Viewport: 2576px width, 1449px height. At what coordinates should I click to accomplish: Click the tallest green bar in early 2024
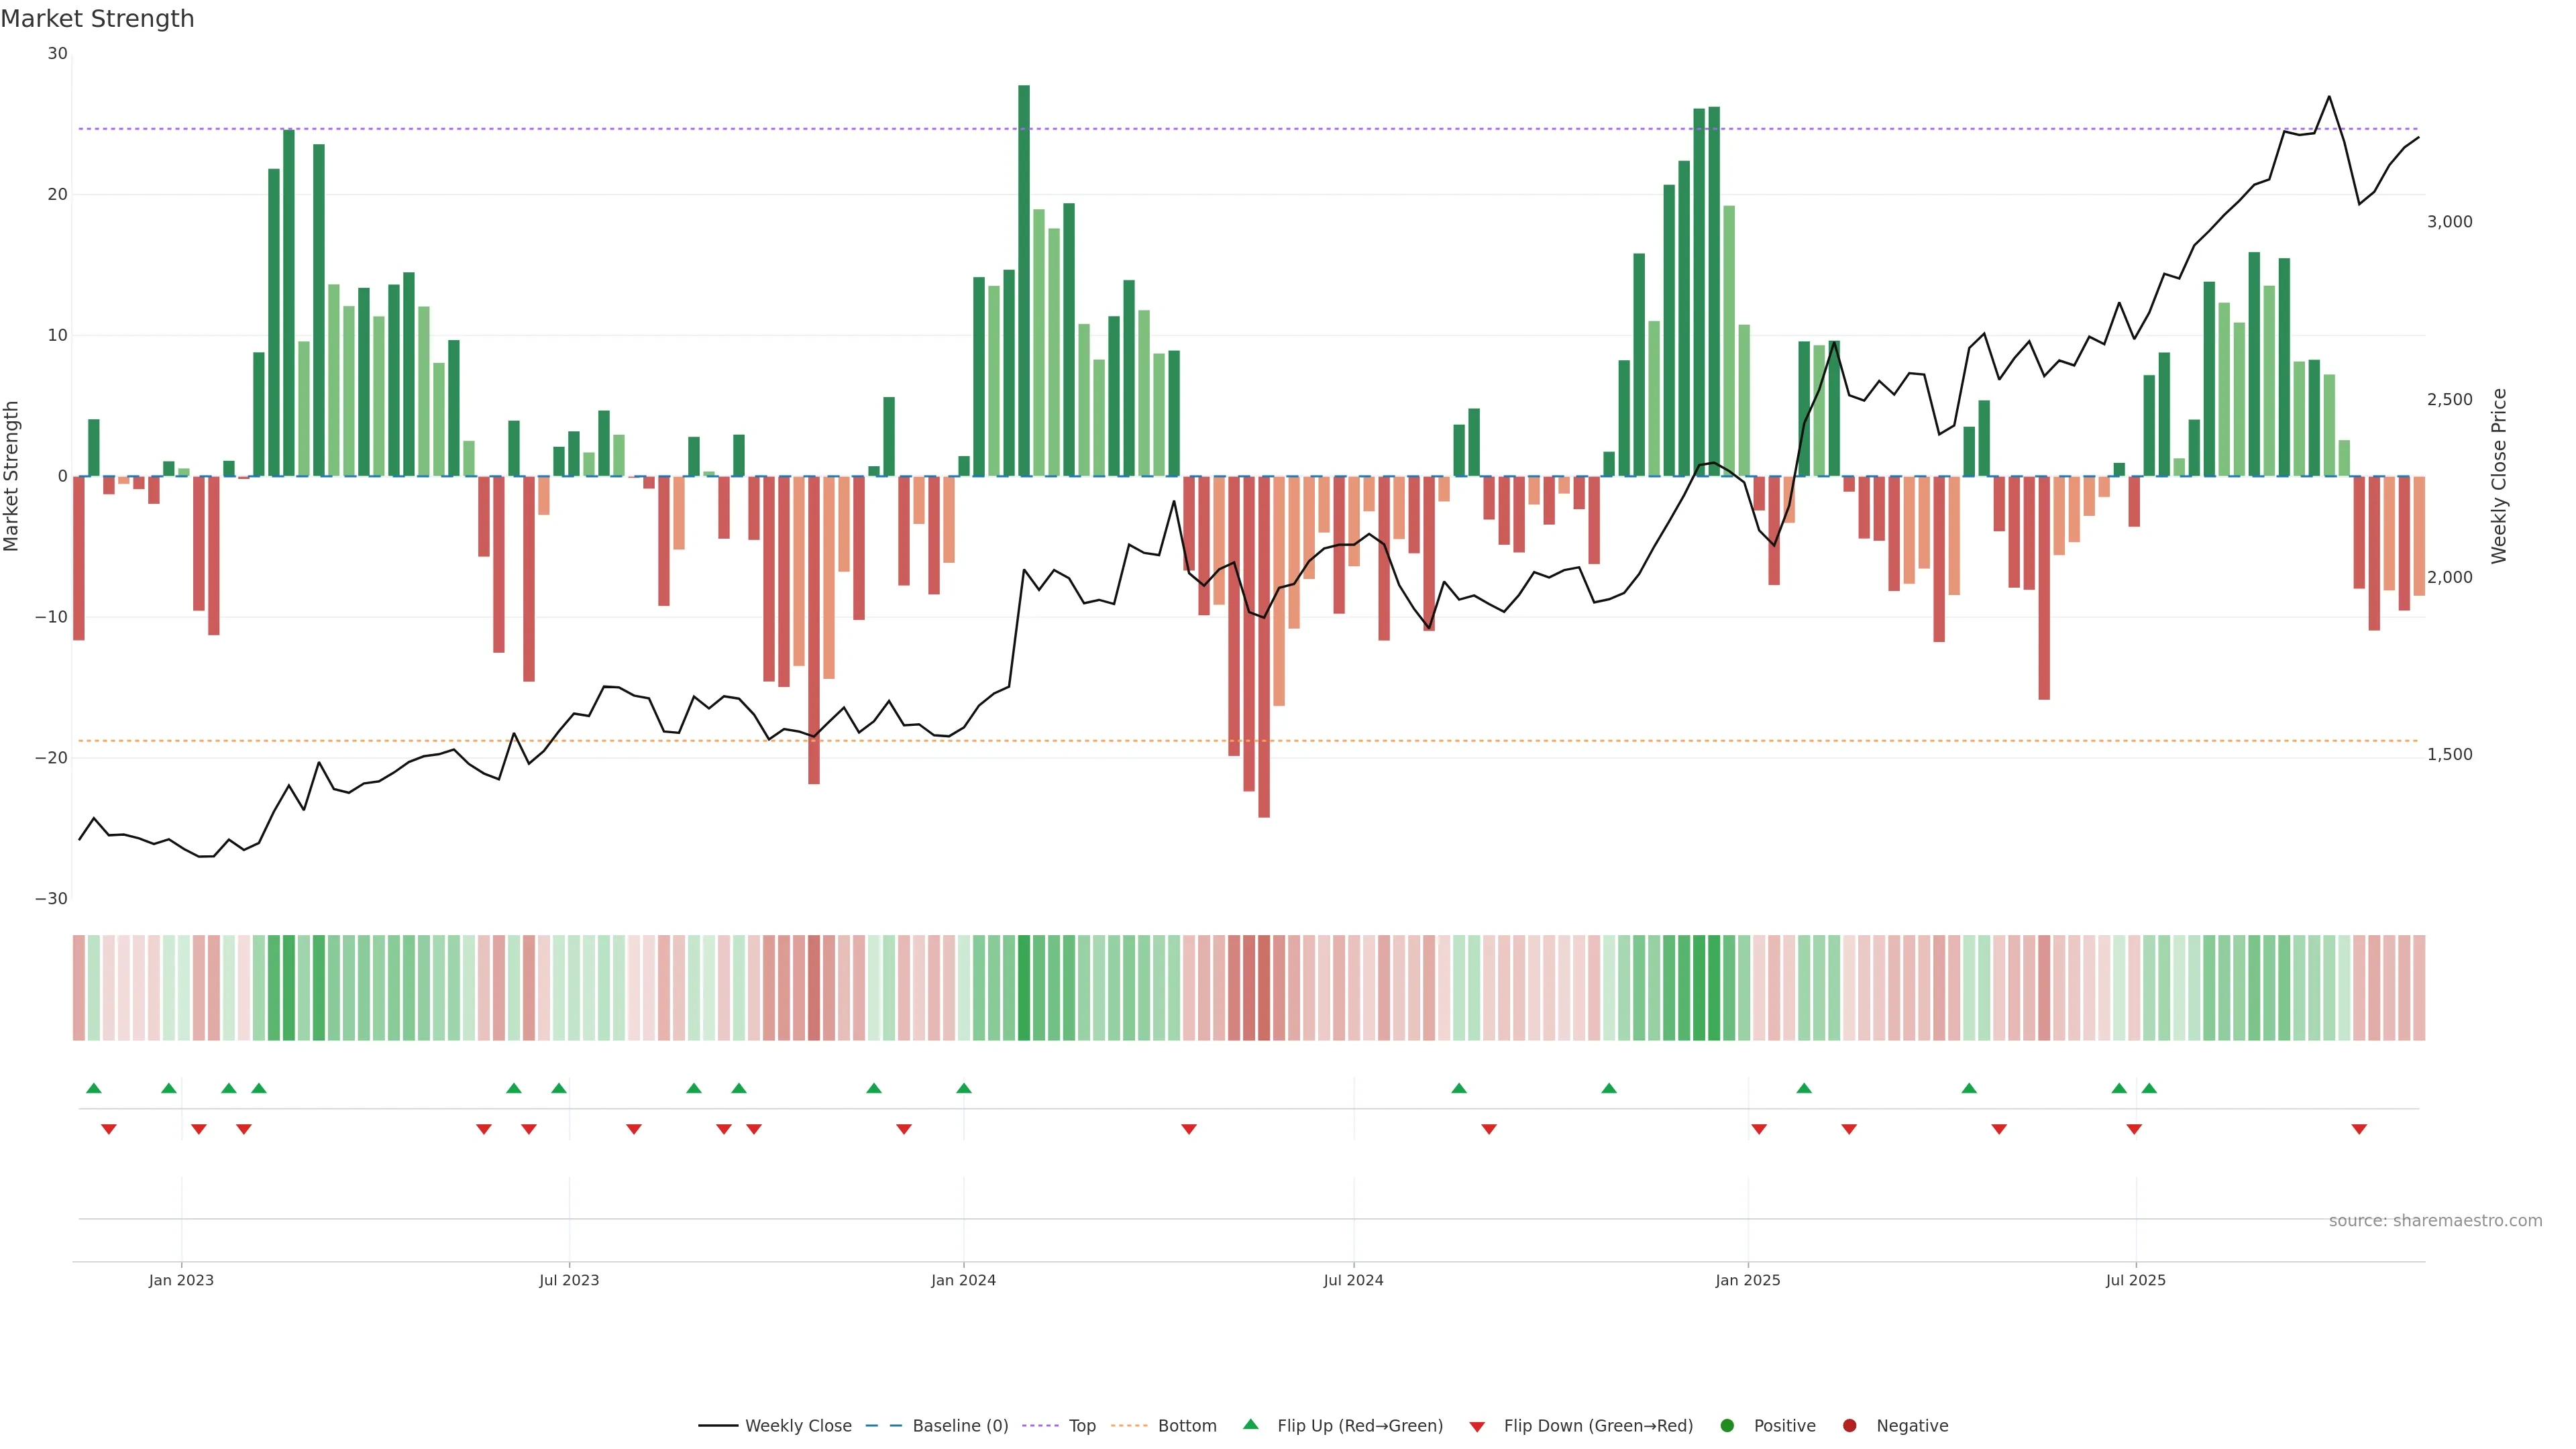coord(1024,280)
